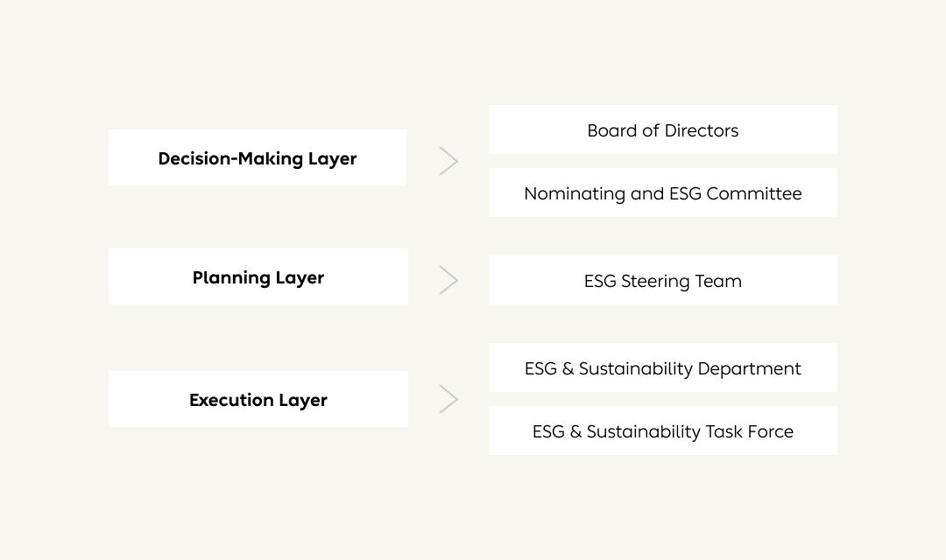The image size is (946, 560).
Task: Click the chevron arrow beside Decision-Making Layer
Action: coord(448,161)
